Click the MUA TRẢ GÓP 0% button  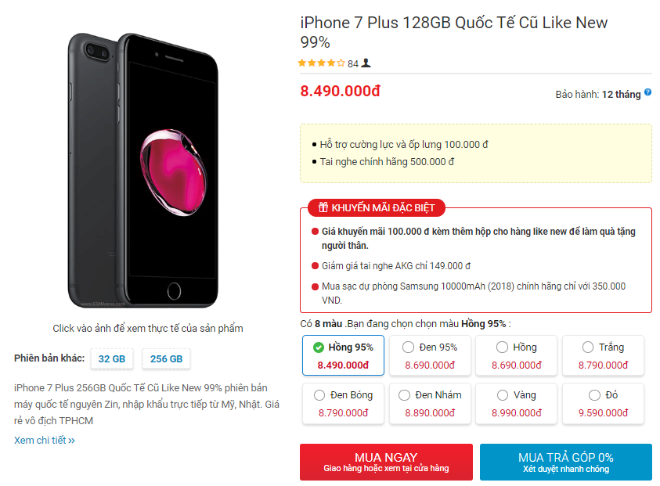566,462
